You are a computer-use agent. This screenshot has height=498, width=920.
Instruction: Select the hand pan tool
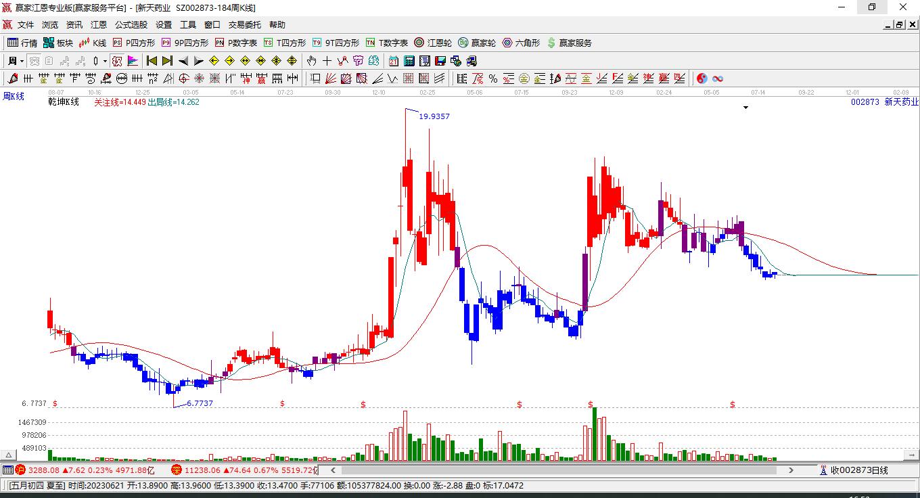312,61
